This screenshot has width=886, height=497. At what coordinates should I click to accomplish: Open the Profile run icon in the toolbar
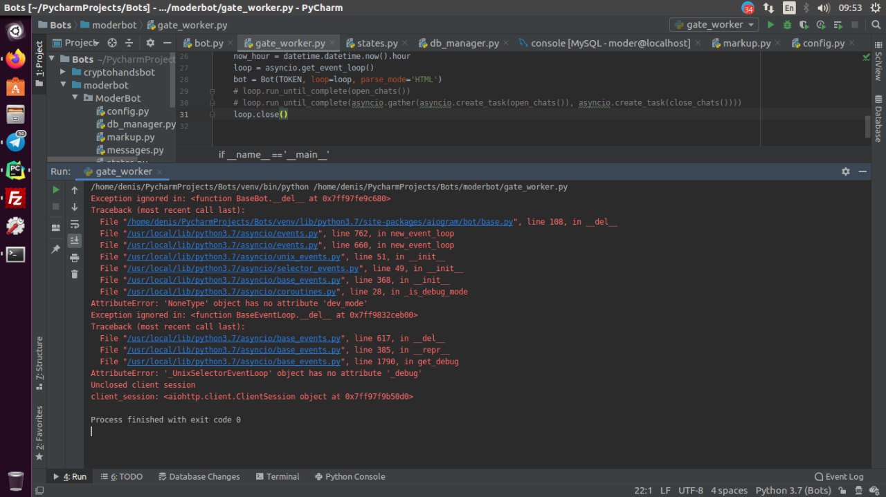(820, 24)
